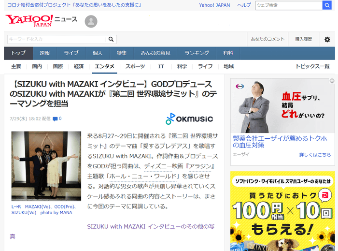
Task: Click the Yahoo! JAPAN News logo
Action: tap(41, 20)
